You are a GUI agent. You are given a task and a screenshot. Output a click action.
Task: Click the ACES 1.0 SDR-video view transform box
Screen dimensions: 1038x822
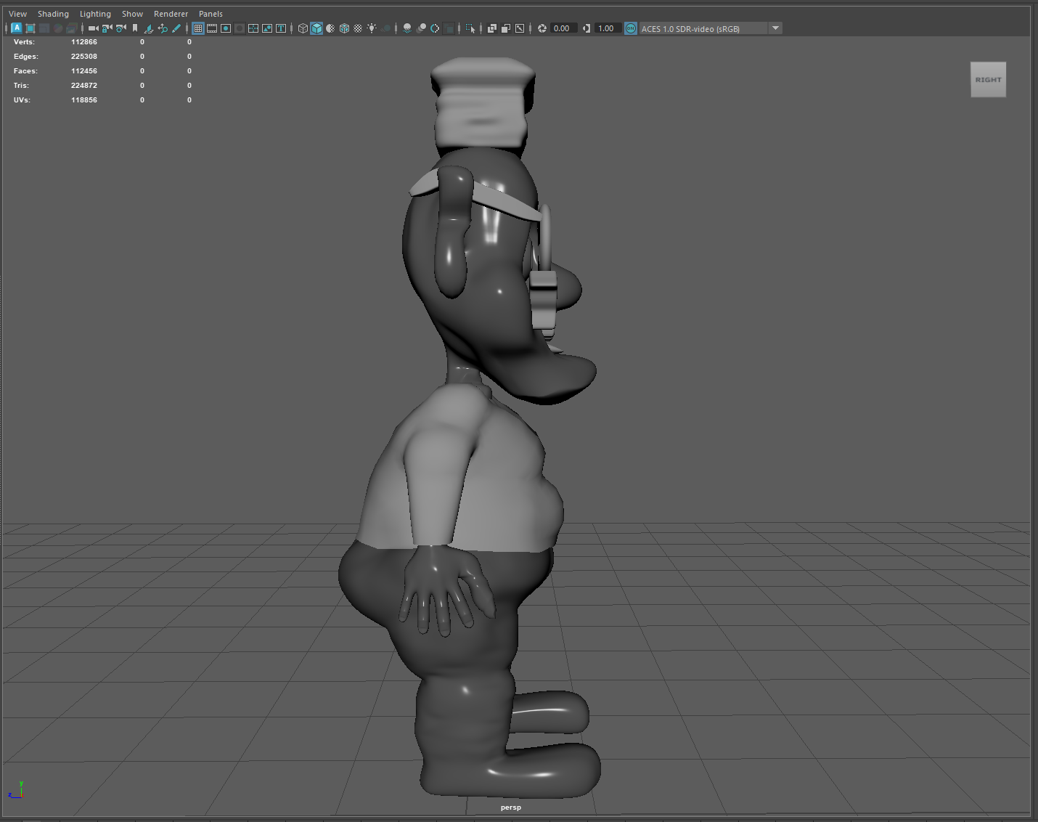(x=703, y=28)
